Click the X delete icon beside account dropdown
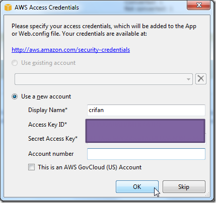Image resolution: width=216 pixels, height=203 pixels. pyautogui.click(x=201, y=79)
